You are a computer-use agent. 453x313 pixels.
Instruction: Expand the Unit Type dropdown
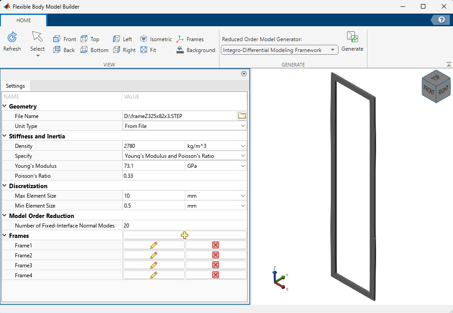[243, 126]
